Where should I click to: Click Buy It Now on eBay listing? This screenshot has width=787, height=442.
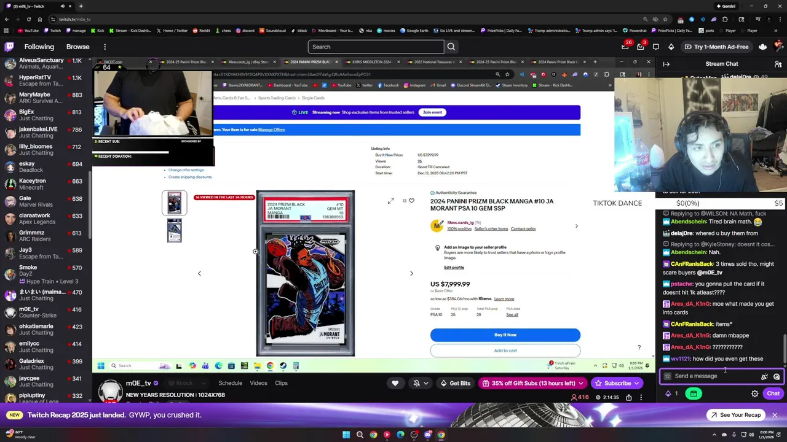505,335
